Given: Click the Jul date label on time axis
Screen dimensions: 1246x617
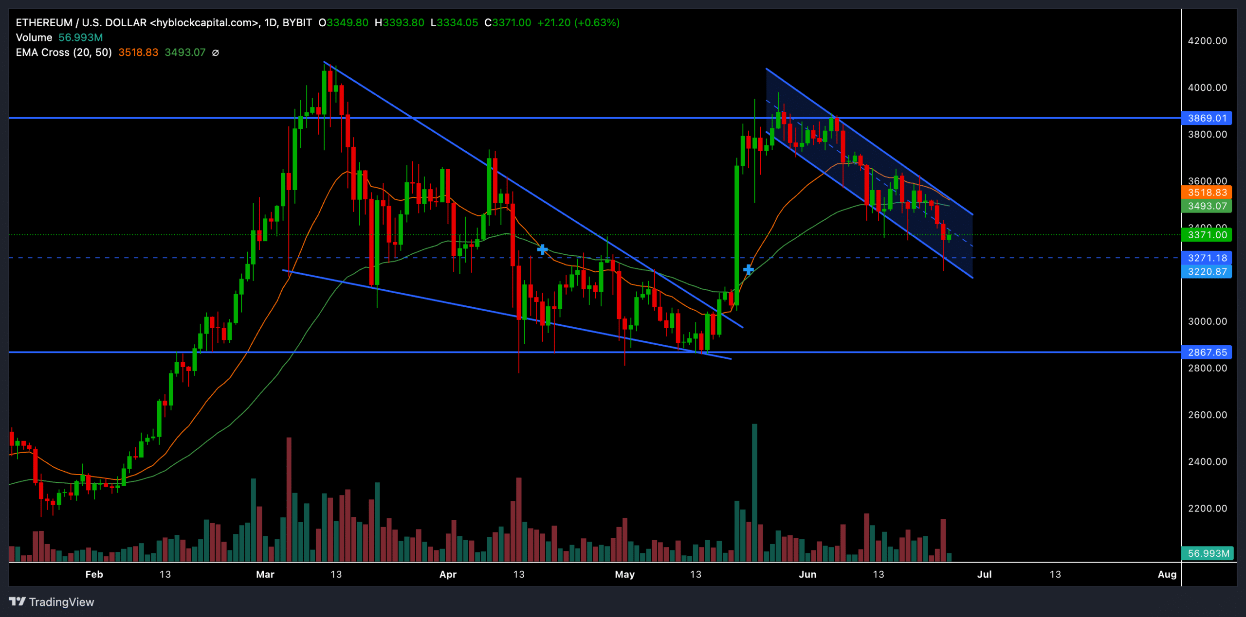Looking at the screenshot, I should tap(984, 574).
